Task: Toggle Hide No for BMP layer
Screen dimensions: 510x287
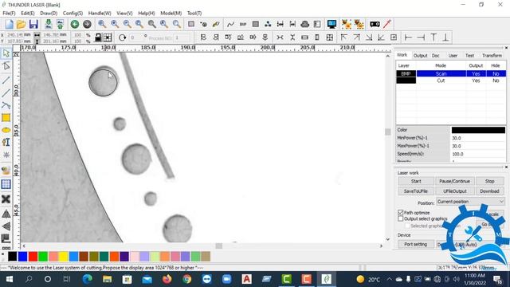Action: [x=496, y=73]
